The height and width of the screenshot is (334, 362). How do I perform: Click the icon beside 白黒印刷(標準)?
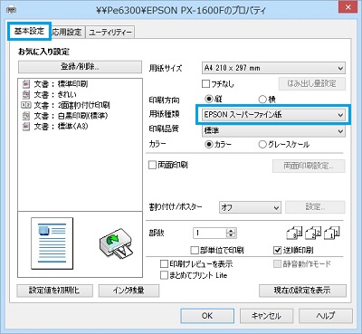tap(26, 116)
